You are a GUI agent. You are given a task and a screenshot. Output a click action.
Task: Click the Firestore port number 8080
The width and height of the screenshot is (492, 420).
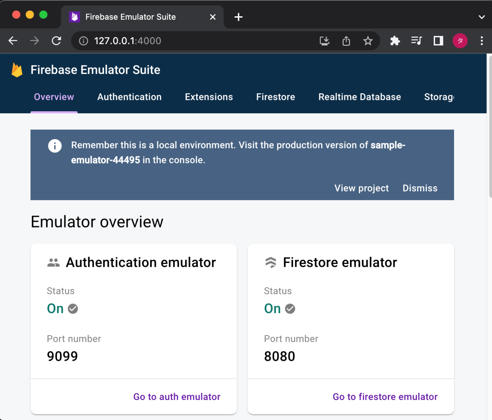(279, 356)
